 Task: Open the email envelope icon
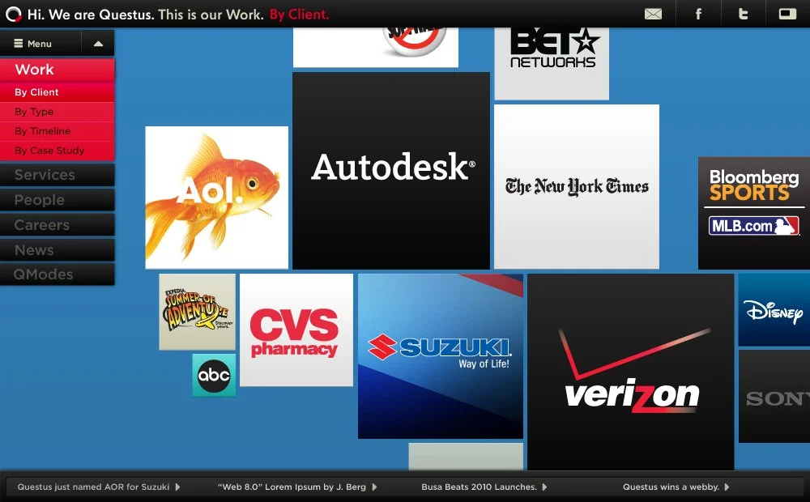(x=653, y=14)
